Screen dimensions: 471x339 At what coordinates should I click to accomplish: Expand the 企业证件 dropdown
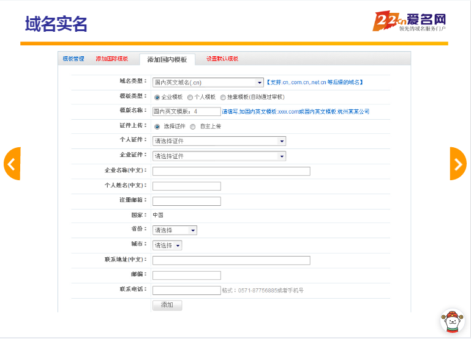click(219, 156)
